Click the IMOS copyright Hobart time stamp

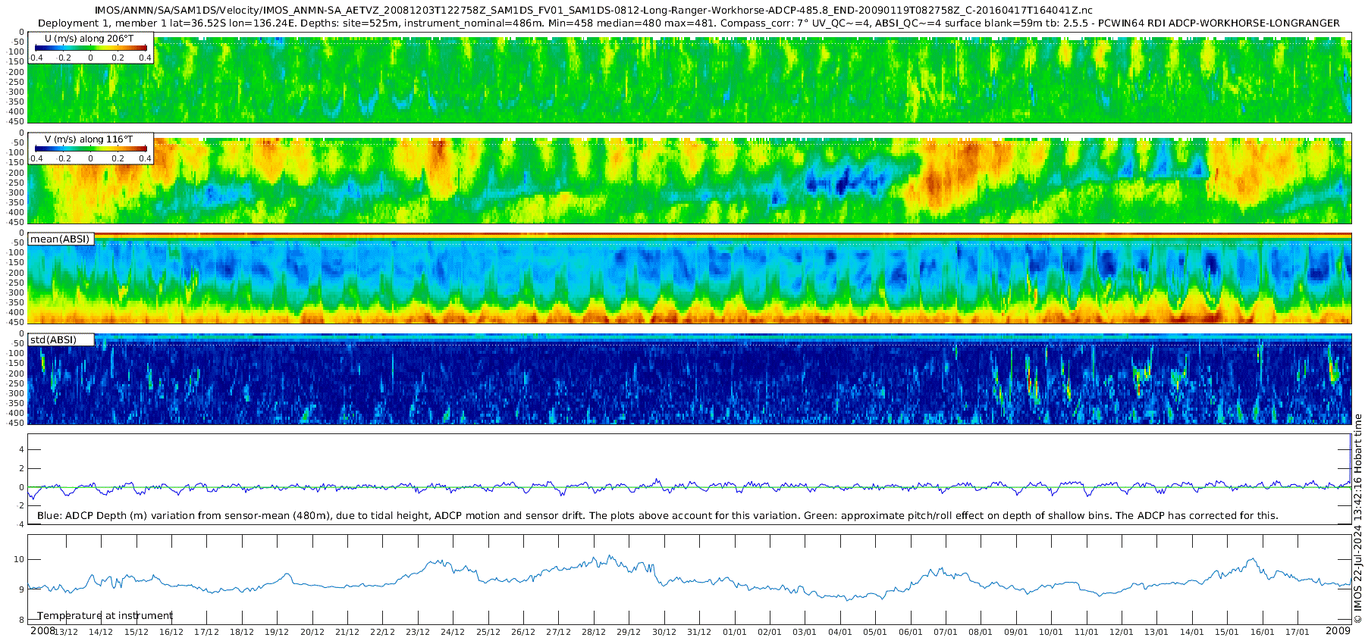(x=1357, y=518)
